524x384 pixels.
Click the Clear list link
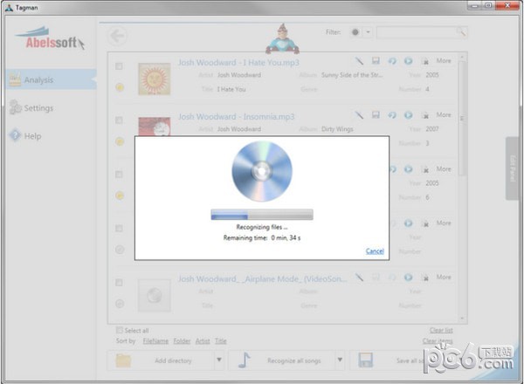point(440,330)
